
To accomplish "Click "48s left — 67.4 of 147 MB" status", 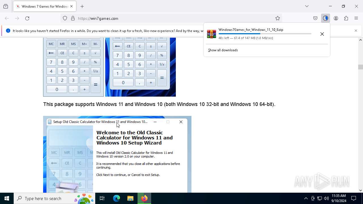I will click(246, 38).
